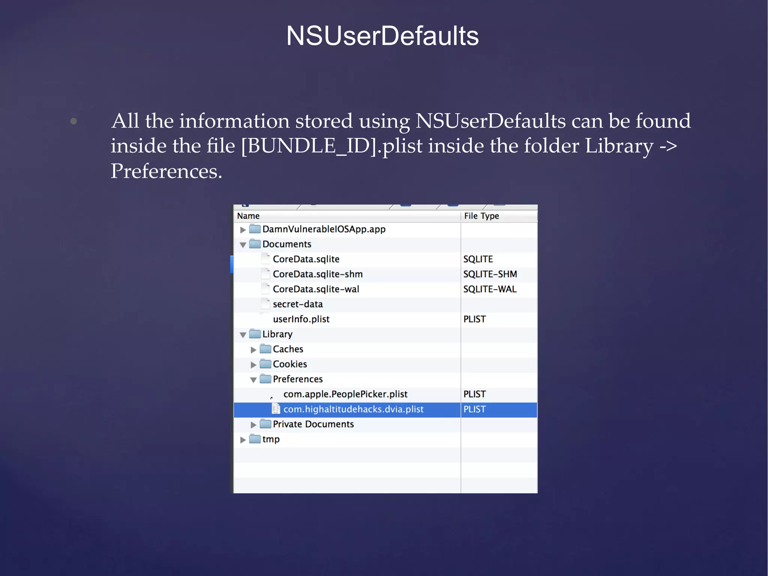Select the CoreData.sqlite-shm file name

[x=318, y=274]
